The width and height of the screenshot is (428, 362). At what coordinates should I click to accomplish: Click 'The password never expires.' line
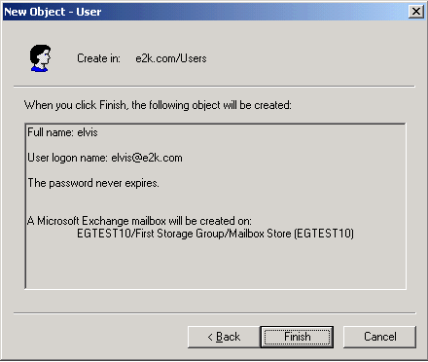coord(93,183)
